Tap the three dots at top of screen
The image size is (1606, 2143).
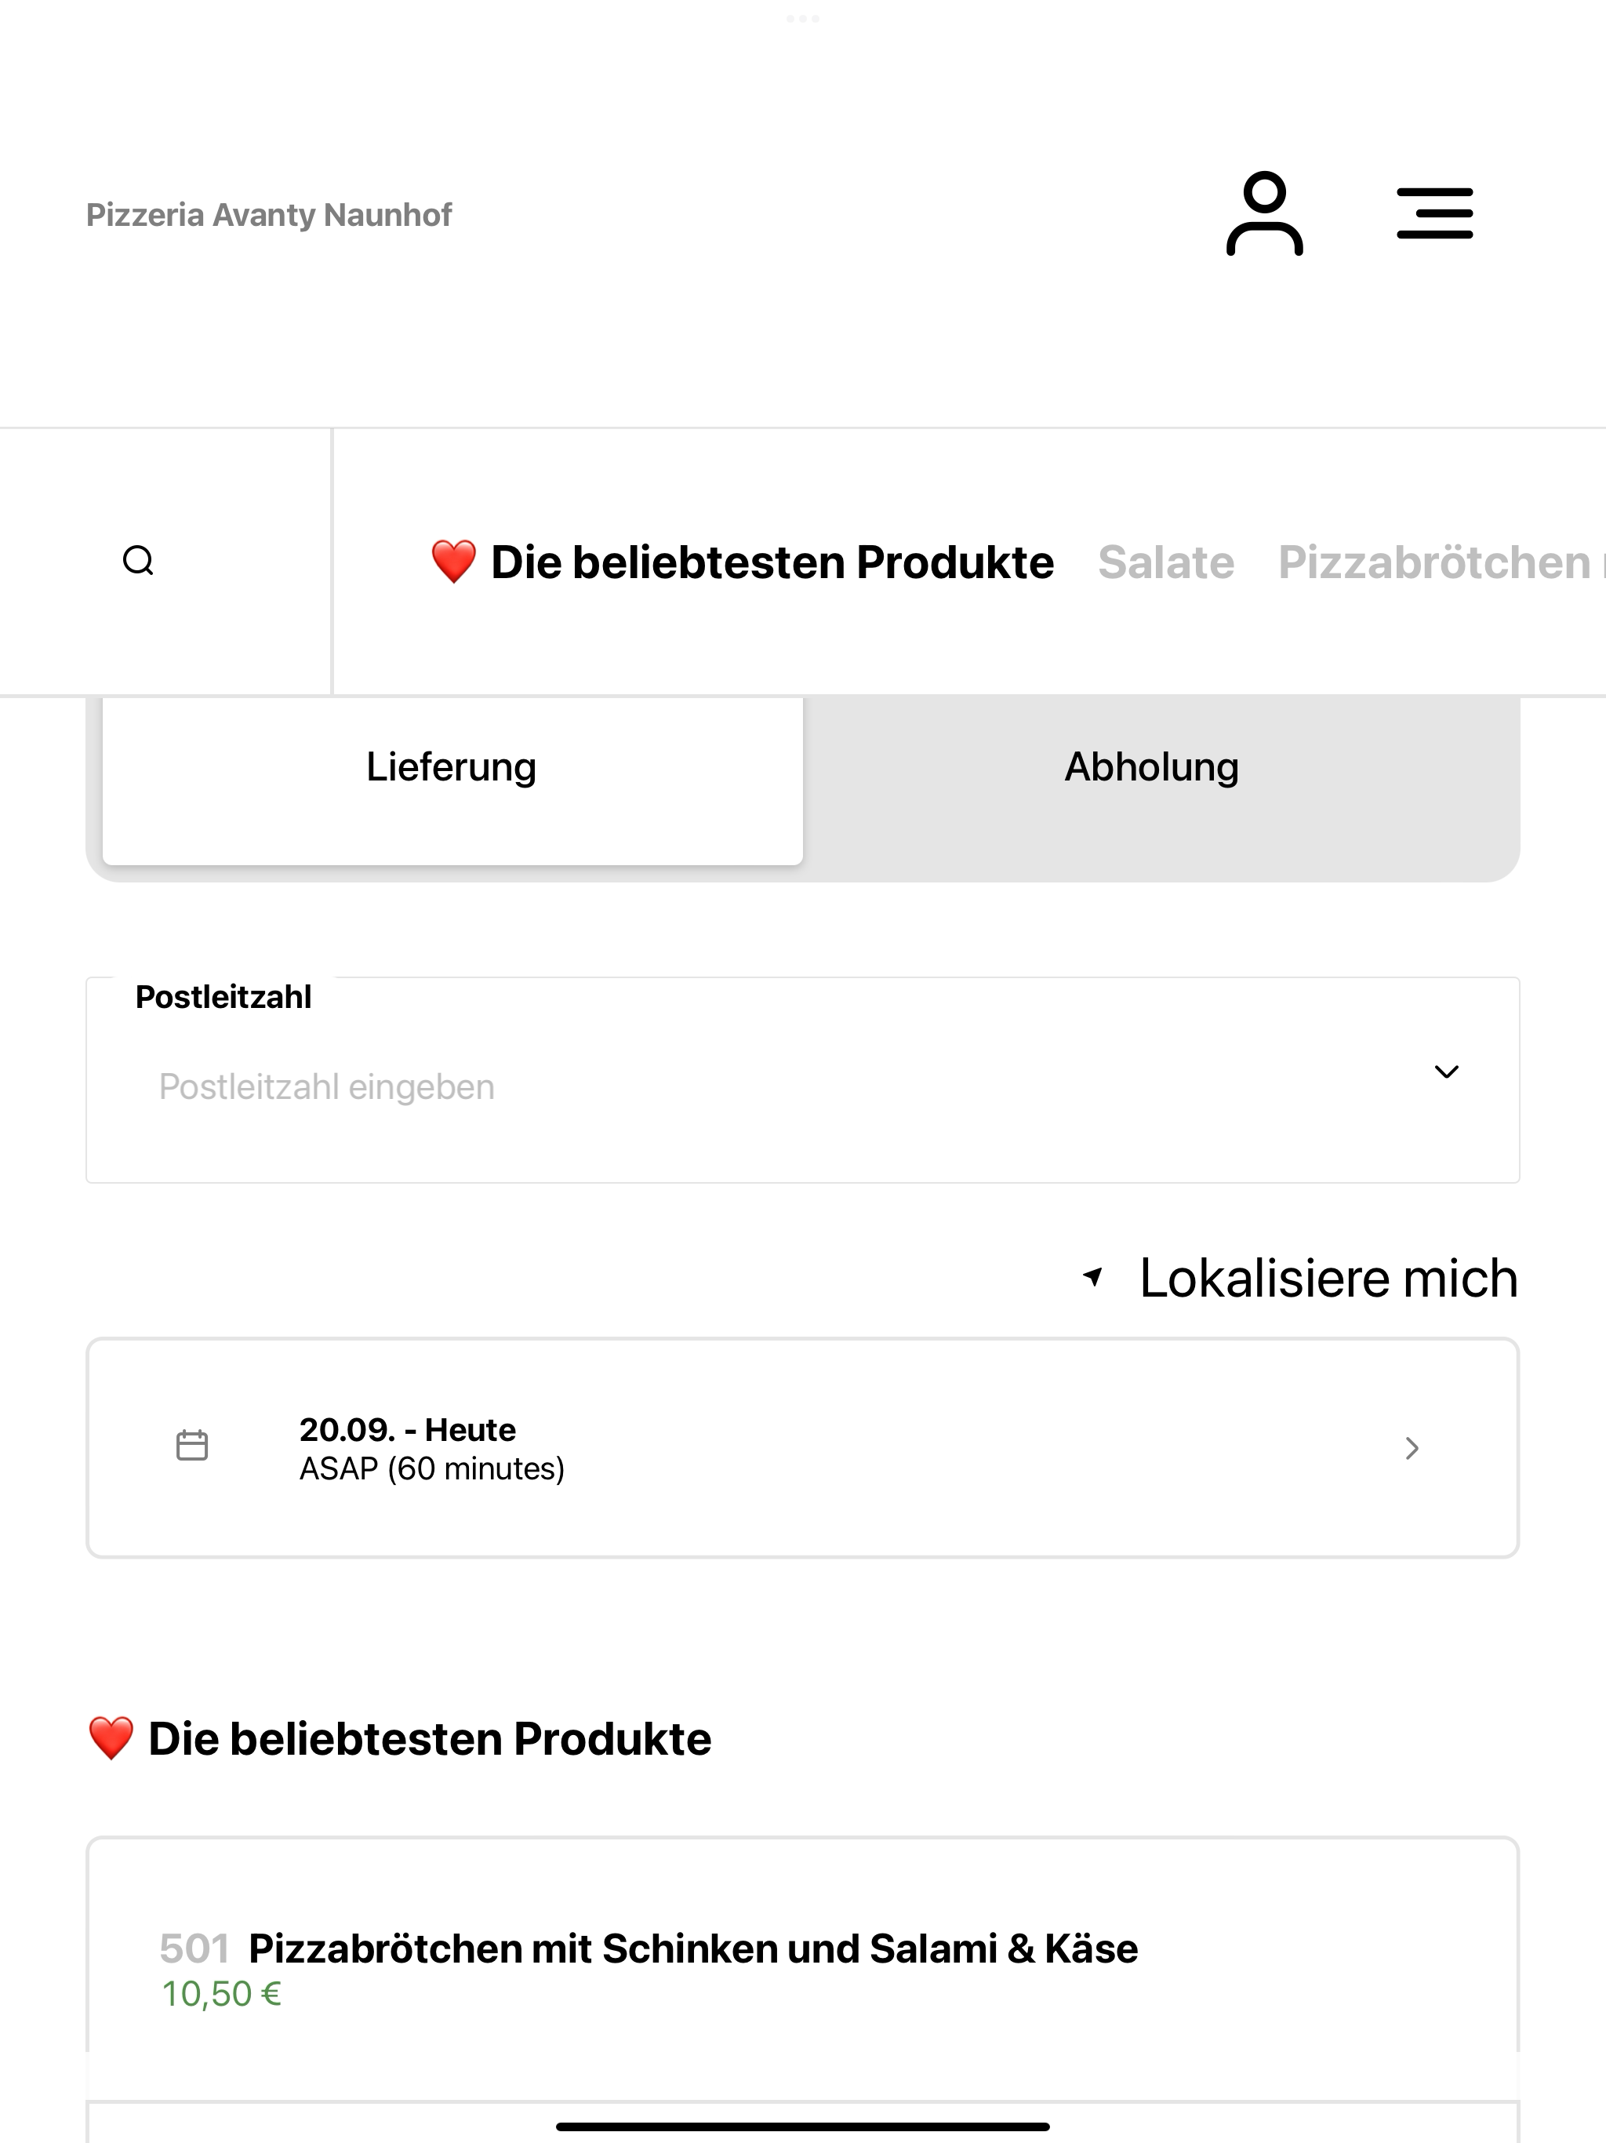803,18
